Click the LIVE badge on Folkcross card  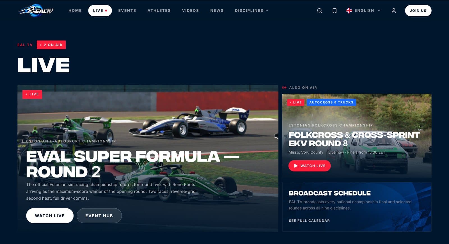(x=296, y=102)
